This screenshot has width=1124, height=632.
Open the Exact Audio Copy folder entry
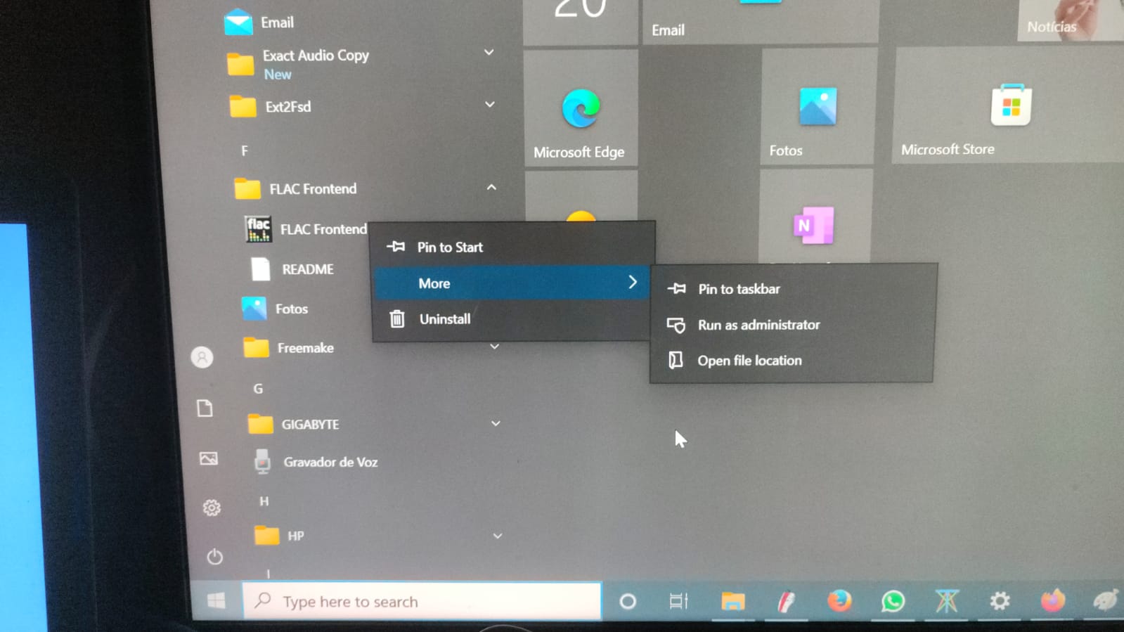pos(298,63)
